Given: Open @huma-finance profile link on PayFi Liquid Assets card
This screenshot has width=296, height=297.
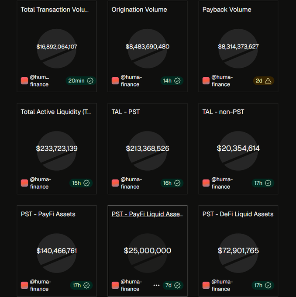Looking at the screenshot, I should 131,285.
